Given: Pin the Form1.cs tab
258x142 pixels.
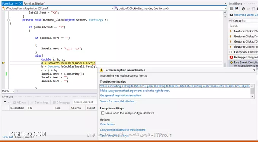Looking at the screenshot, I should (x=16, y=3).
